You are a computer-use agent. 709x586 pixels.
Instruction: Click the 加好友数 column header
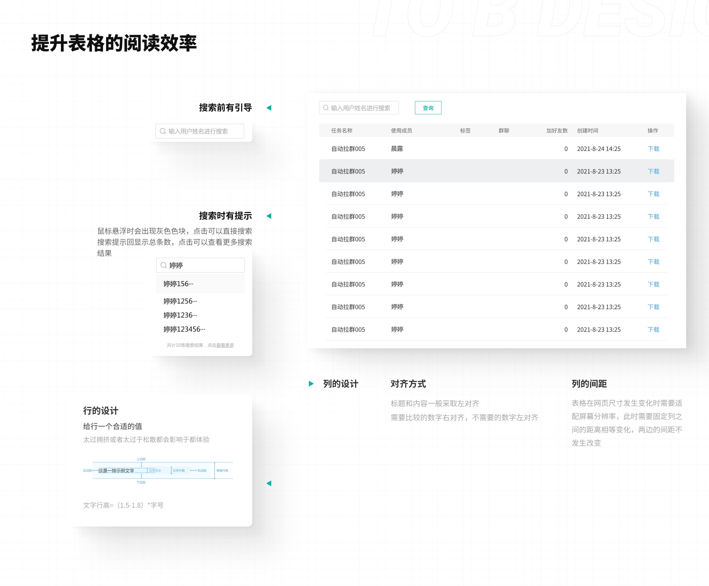click(557, 130)
